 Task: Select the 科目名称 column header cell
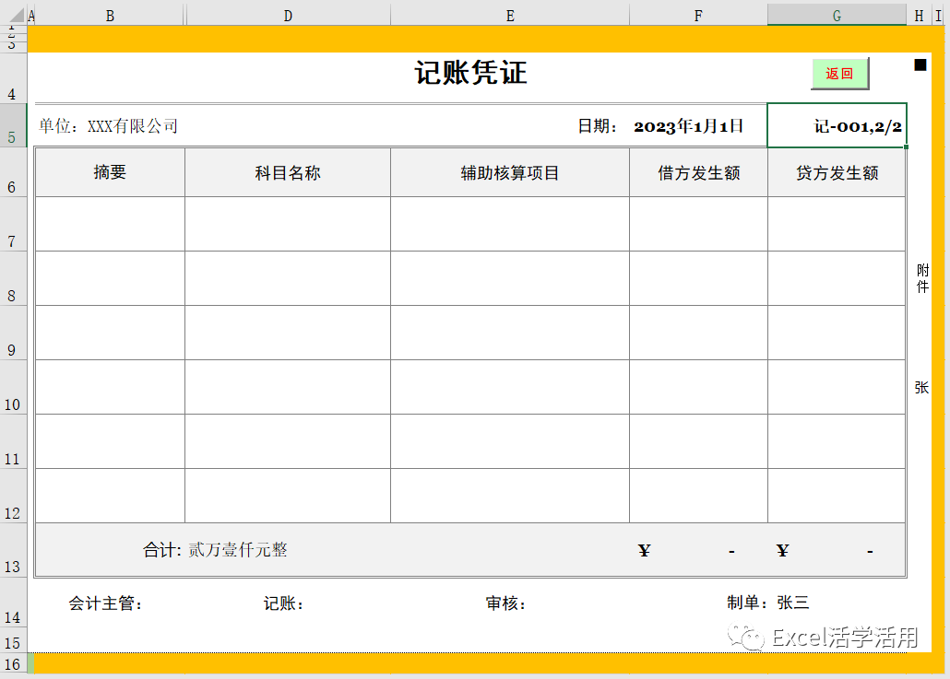[287, 171]
